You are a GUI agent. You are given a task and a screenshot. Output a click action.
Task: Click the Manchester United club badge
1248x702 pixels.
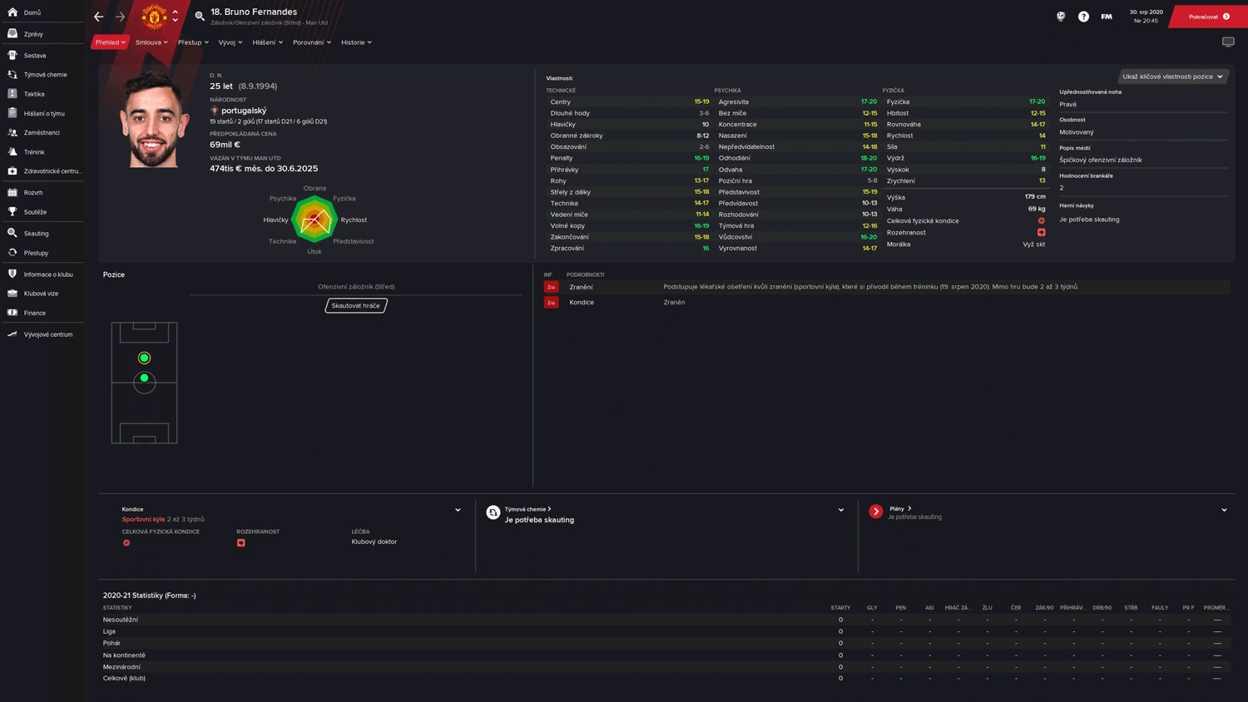[154, 16]
